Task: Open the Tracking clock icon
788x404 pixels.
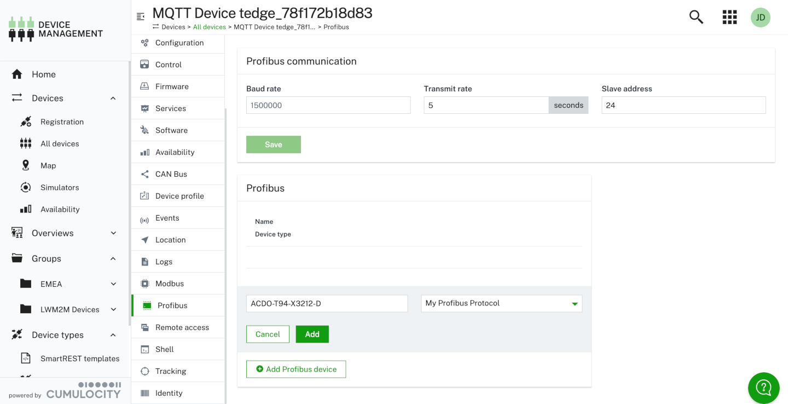Action: 145,371
